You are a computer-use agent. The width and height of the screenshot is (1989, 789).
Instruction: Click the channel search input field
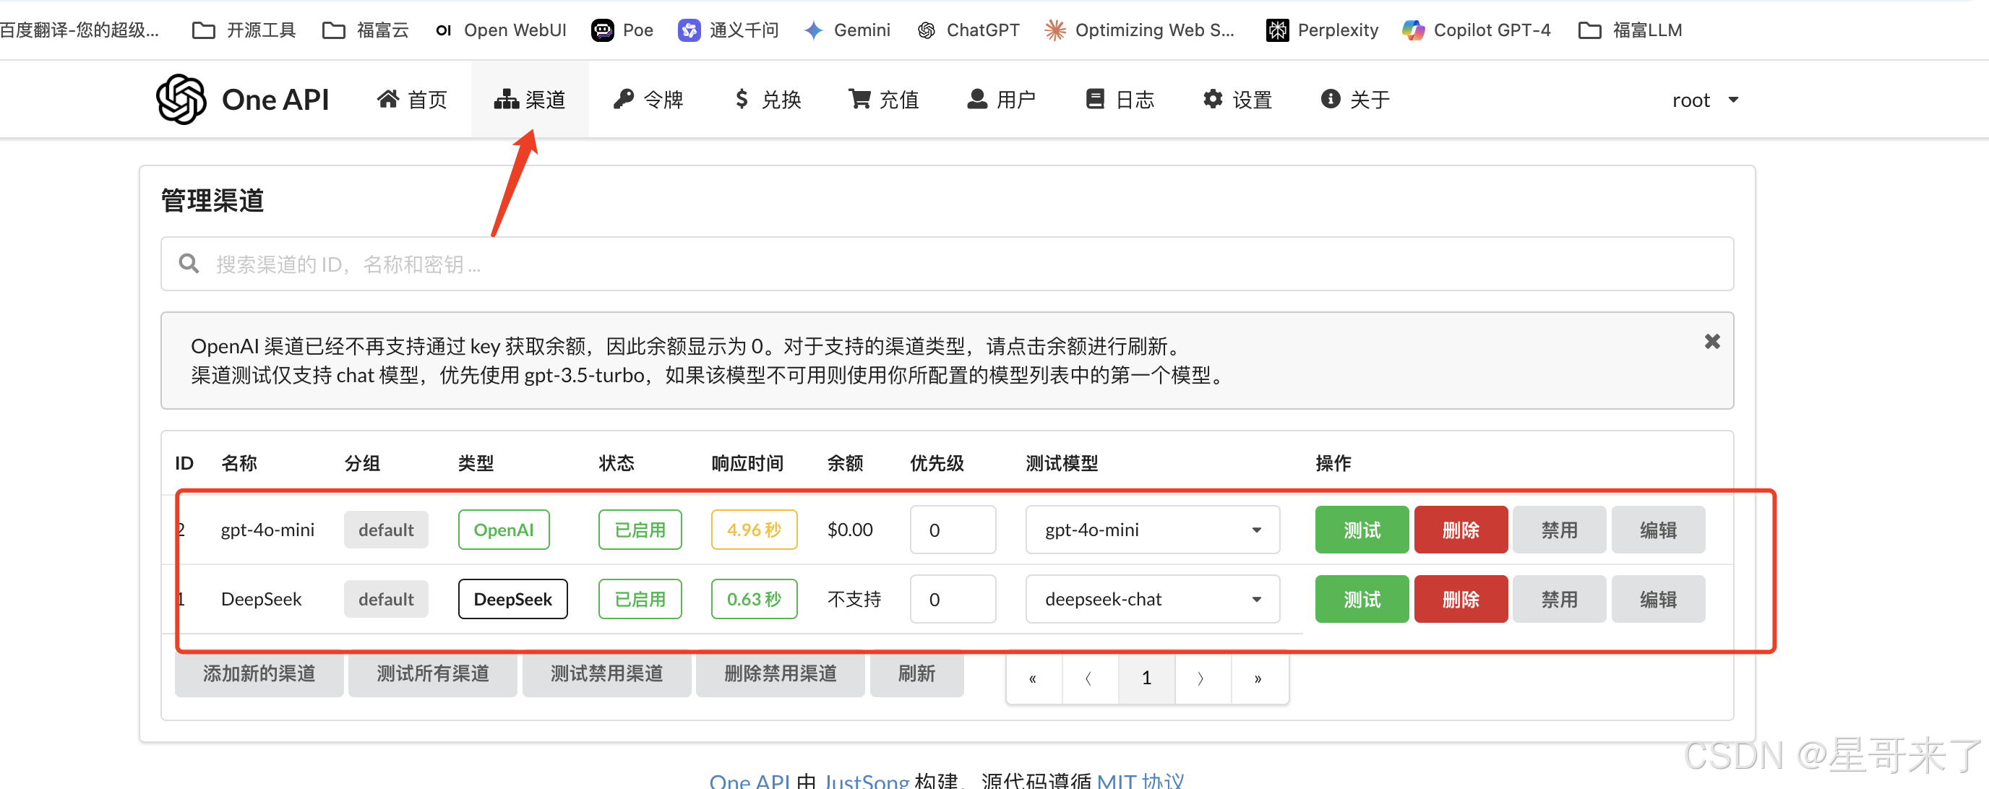pos(946,264)
